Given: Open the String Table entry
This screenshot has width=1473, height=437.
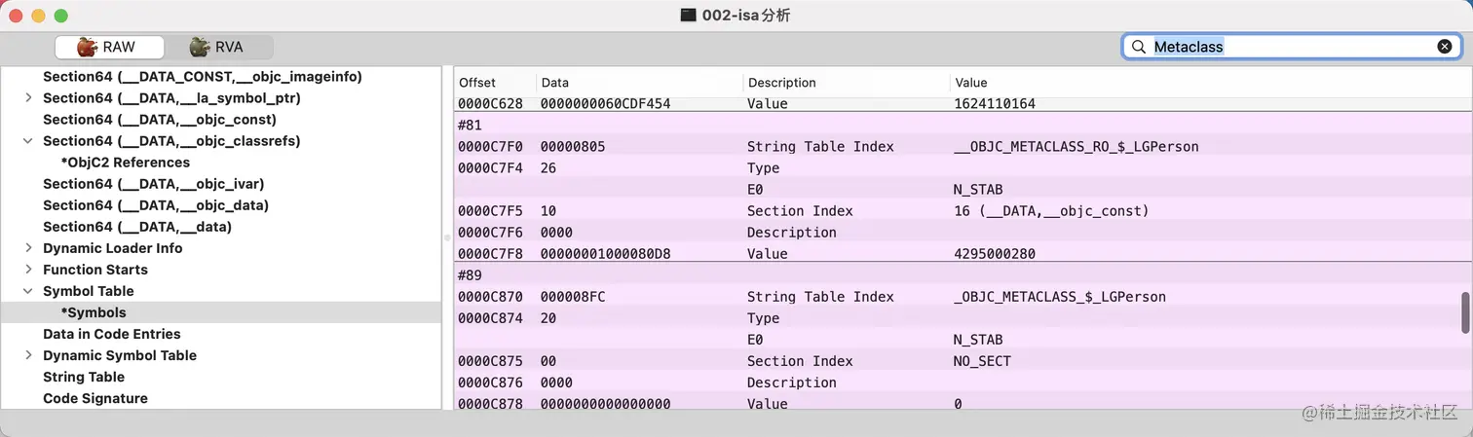Looking at the screenshot, I should click(84, 377).
